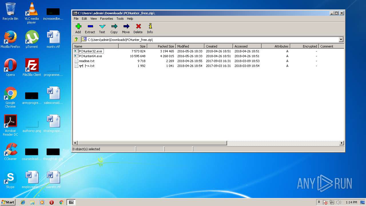
Task: Sort by Size column header
Action: pyautogui.click(x=133, y=46)
